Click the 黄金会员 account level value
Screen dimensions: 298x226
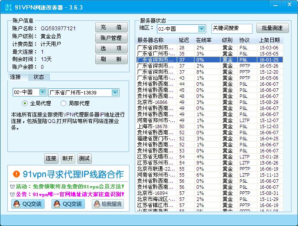tap(51, 36)
